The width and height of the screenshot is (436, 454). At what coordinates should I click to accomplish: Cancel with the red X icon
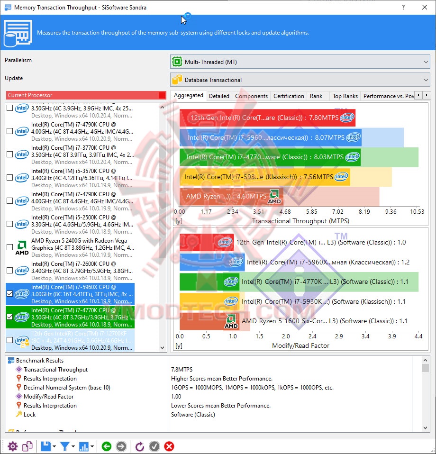point(169,446)
